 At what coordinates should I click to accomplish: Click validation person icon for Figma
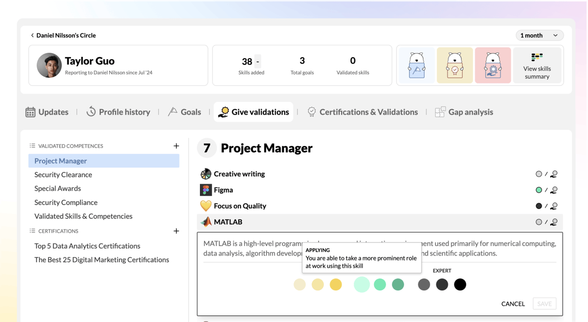click(x=554, y=190)
